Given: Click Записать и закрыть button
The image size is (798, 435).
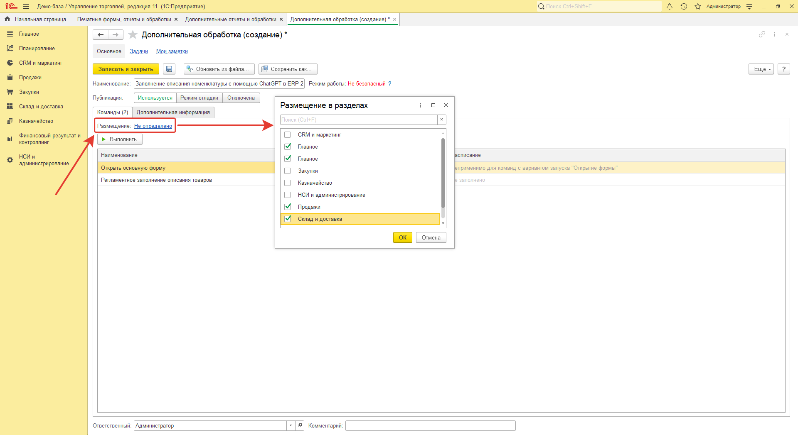Looking at the screenshot, I should tap(126, 69).
